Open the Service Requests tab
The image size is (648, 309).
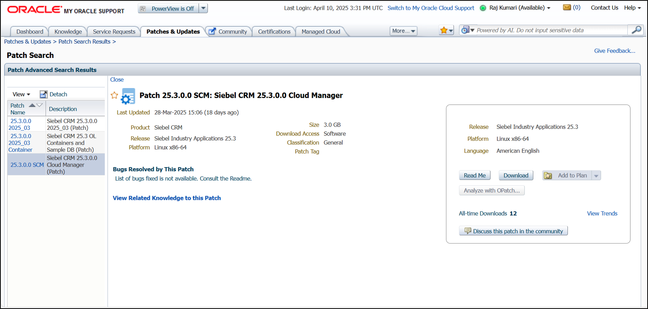[114, 32]
